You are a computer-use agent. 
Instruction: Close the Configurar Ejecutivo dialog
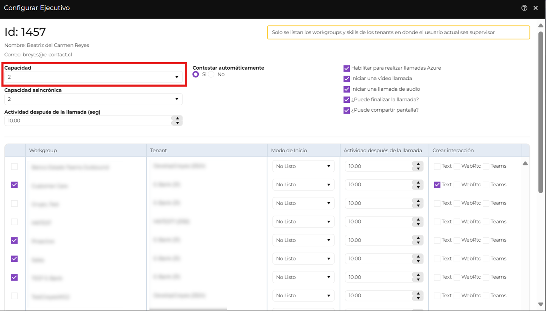[x=536, y=8]
